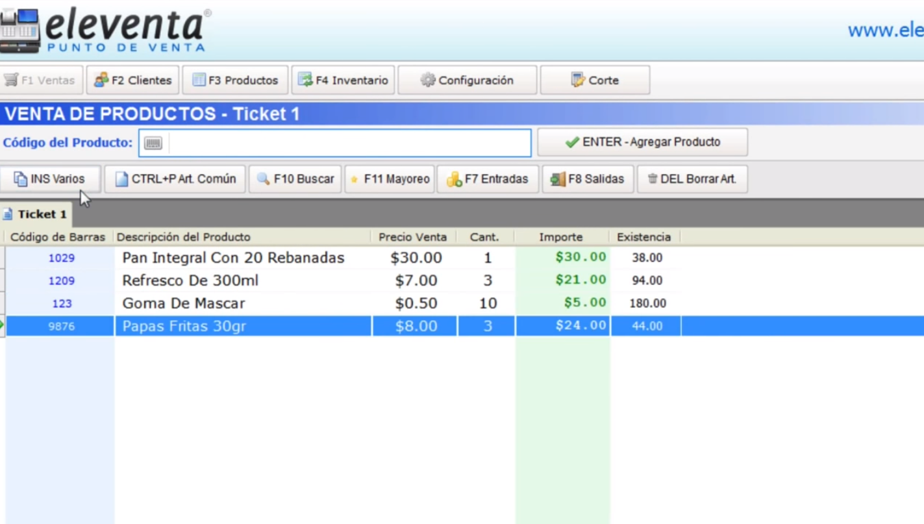The image size is (924, 524).
Task: Switch to the F3 Productos tab
Action: [x=235, y=79]
